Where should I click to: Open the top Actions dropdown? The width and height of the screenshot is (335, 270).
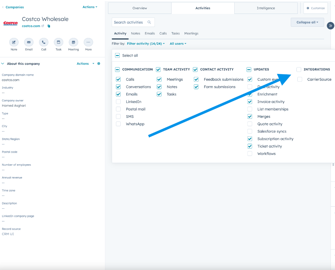pyautogui.click(x=90, y=7)
